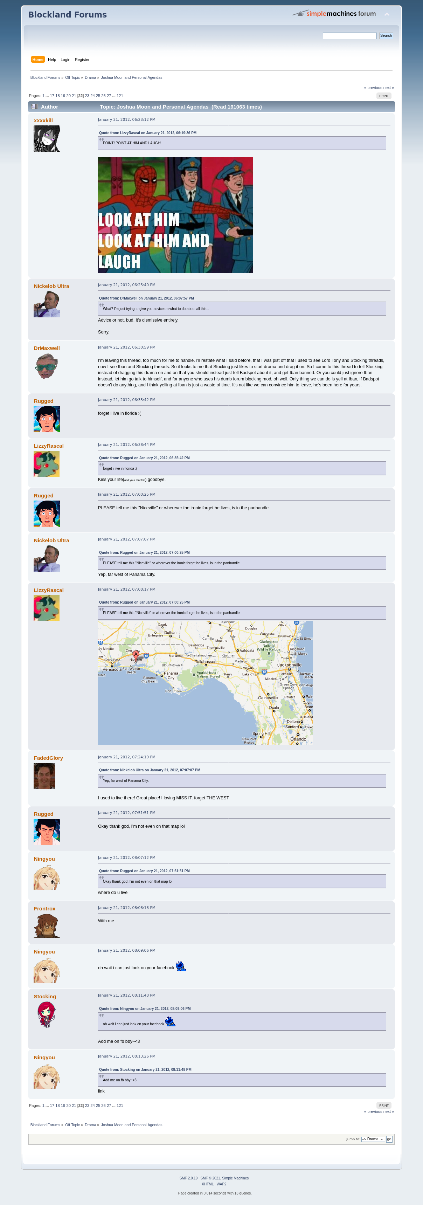This screenshot has height=1205, width=423.
Task: Click the author column icon in topic header
Action: 34,106
